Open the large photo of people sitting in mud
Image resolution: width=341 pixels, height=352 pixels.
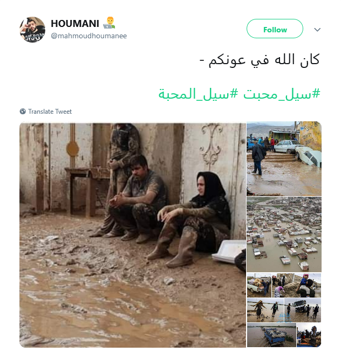(x=133, y=234)
